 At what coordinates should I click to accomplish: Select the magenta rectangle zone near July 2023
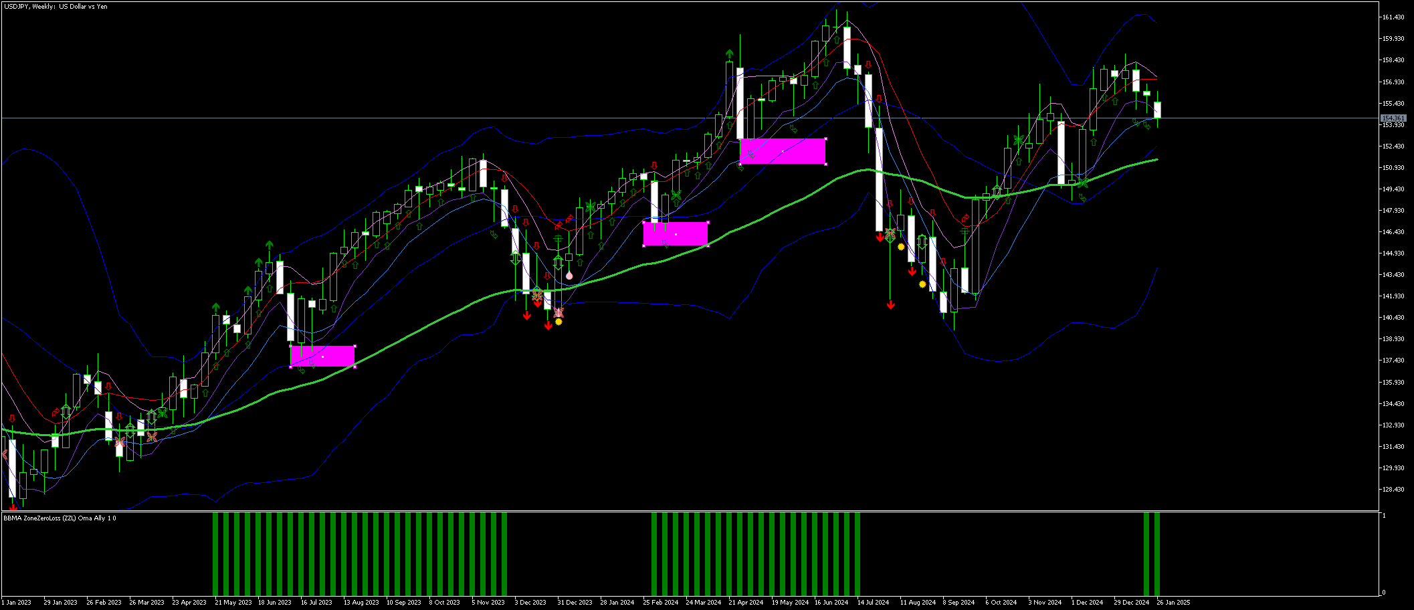(x=323, y=358)
